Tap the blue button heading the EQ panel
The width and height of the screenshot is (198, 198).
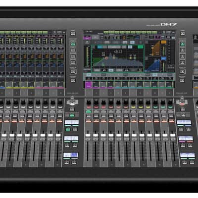[x=100, y=47]
